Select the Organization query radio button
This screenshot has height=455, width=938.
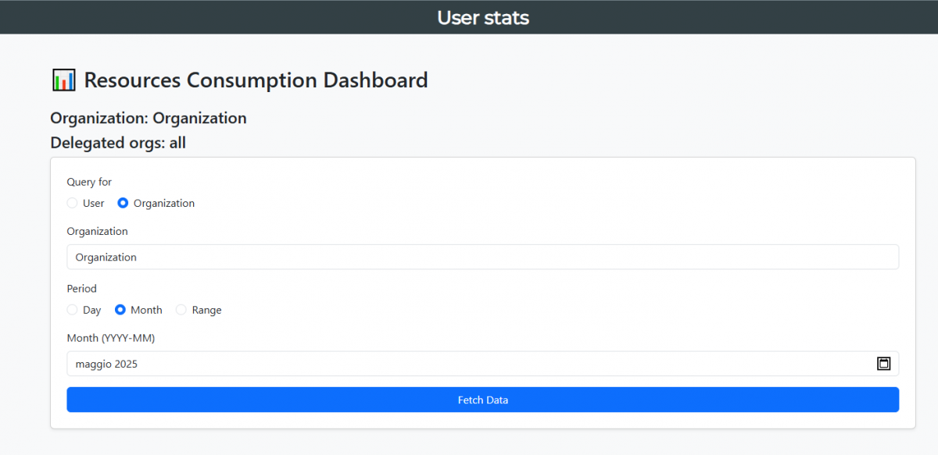(123, 203)
